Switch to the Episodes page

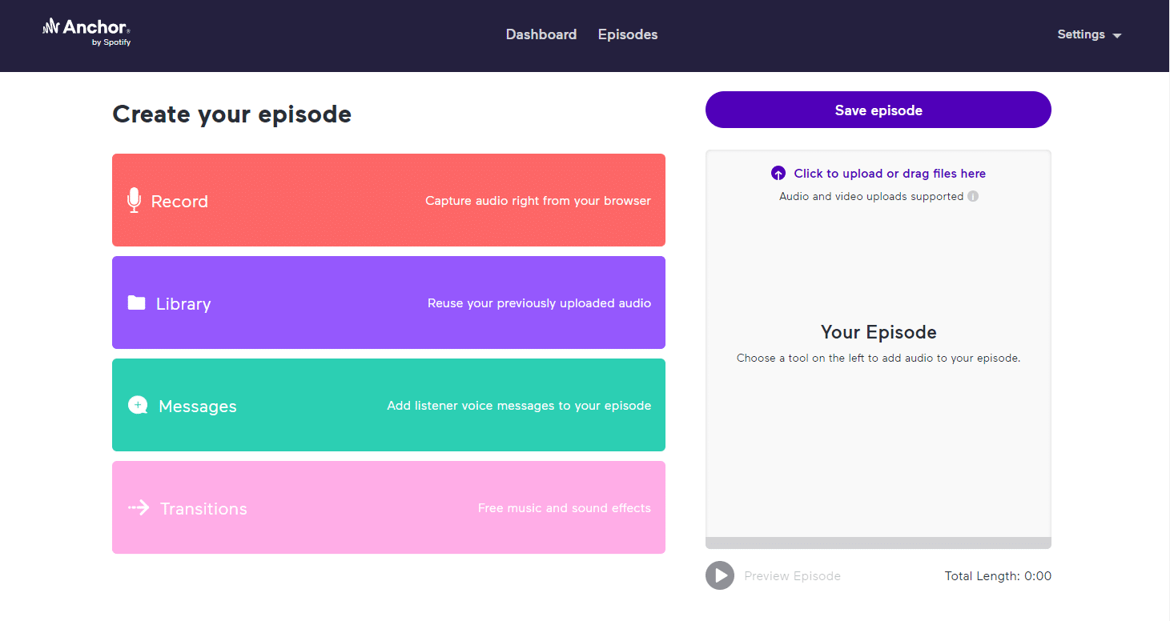[x=627, y=34]
